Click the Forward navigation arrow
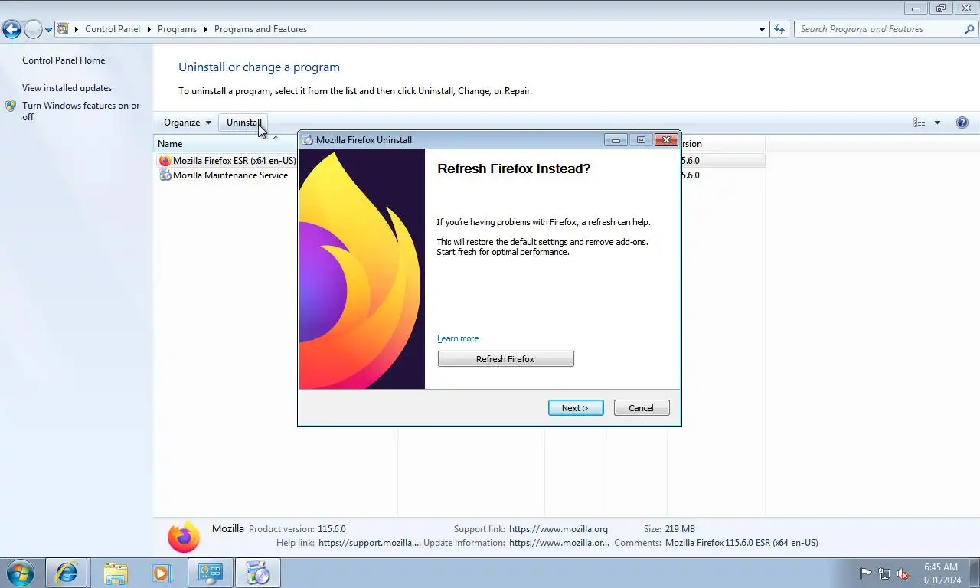Screen dimensions: 980x588 [33, 29]
